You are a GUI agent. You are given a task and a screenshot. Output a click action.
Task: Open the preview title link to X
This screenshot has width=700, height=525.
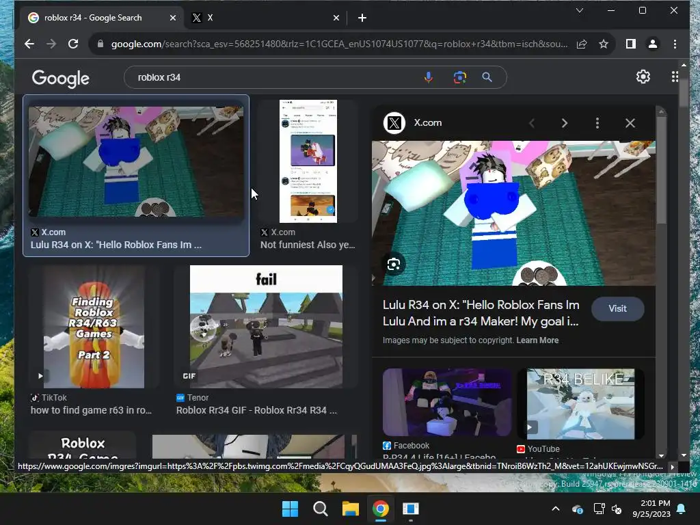point(481,313)
